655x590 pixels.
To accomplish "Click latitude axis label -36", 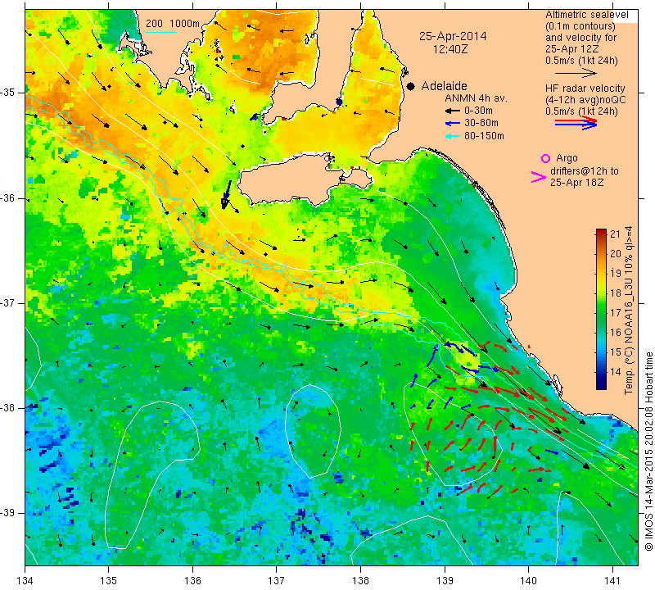I will (x=8, y=198).
